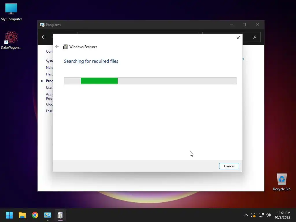This screenshot has width=296, height=222.
Task: Close the Windows Features dialog
Action: click(238, 38)
